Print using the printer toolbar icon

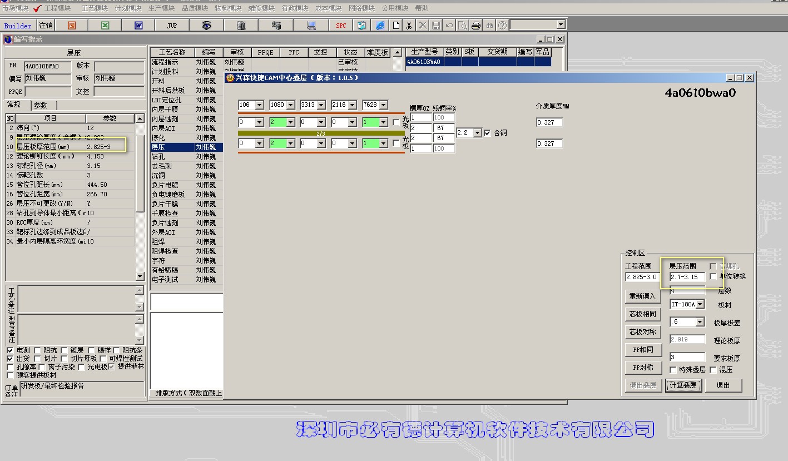point(476,26)
